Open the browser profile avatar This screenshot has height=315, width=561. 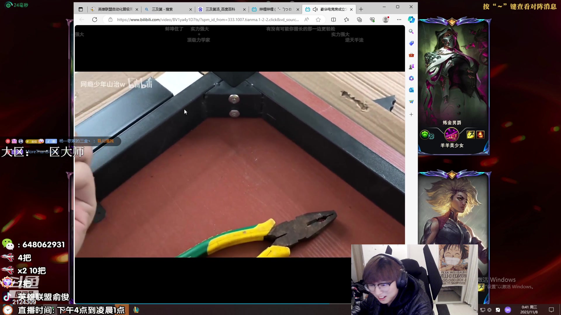(386, 20)
